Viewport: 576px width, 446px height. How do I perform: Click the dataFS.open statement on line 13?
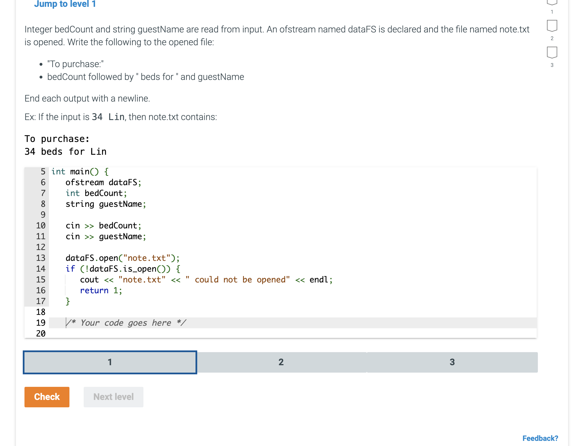[x=122, y=258]
